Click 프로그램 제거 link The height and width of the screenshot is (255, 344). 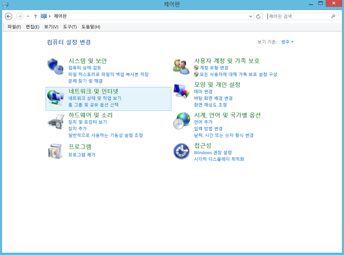(x=82, y=155)
